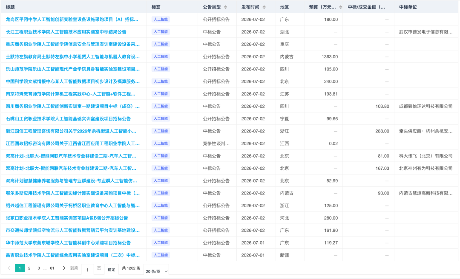Go to page 3
The image size is (460, 279).
(38, 268)
